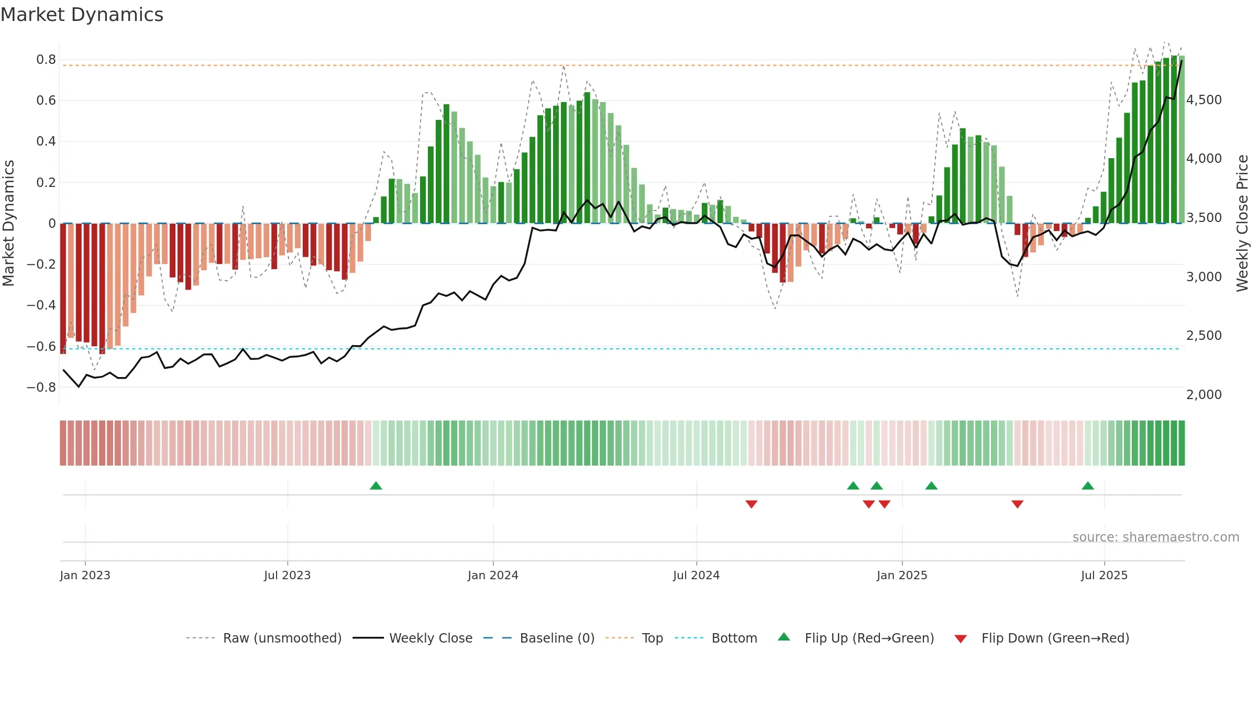The height and width of the screenshot is (707, 1257).
Task: Click the Flip Down marker in spring 2025
Action: [x=1018, y=504]
